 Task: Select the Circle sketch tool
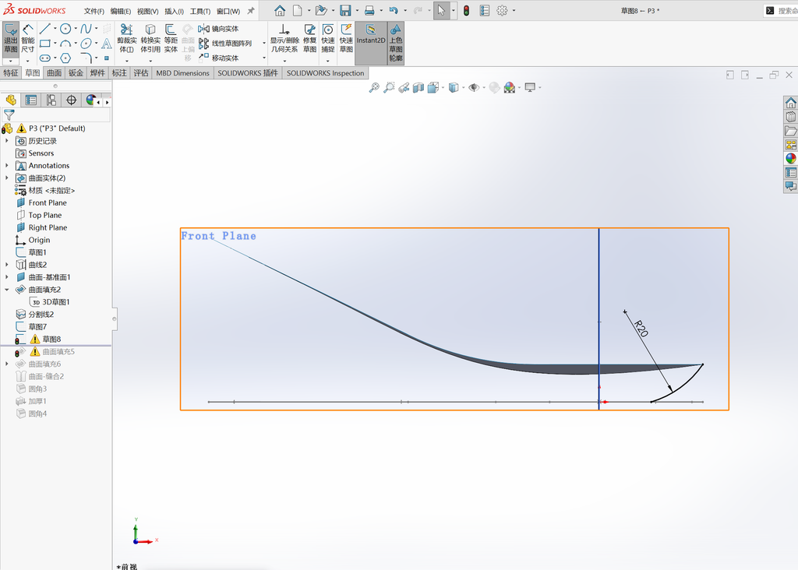pos(65,29)
